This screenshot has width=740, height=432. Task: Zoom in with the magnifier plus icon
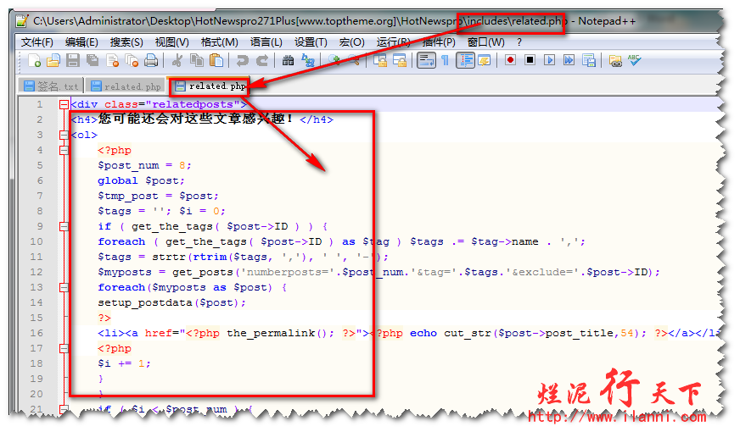click(x=334, y=60)
